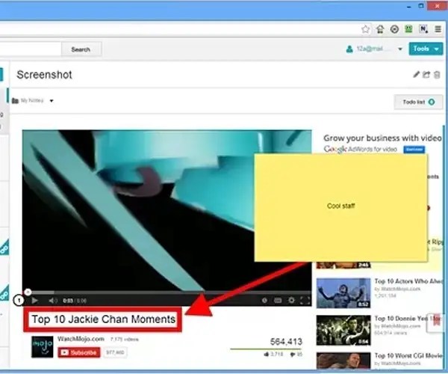Toggle the video captions icon
Image resolution: width=448 pixels, height=374 pixels.
pyautogui.click(x=278, y=301)
